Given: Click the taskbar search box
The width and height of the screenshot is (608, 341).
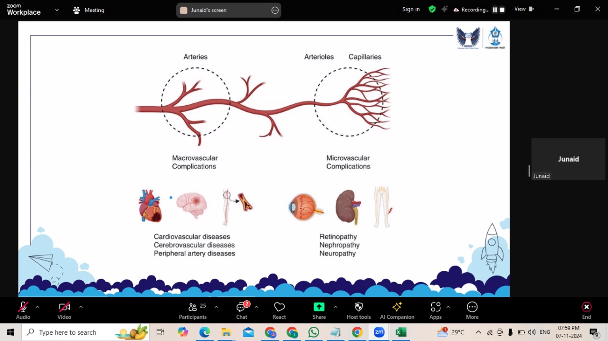Looking at the screenshot, I should pos(85,332).
